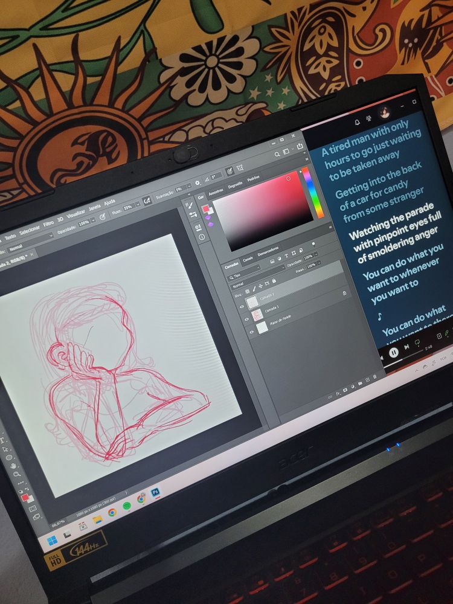This screenshot has height=604, width=453.
Task: Hide the Camada 1 layer eye
Action: (246, 320)
